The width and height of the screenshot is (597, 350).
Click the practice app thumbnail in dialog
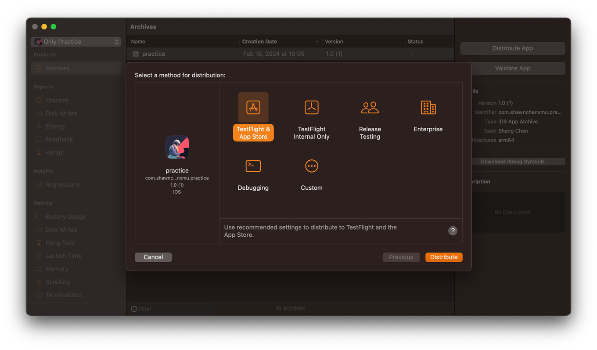point(177,147)
